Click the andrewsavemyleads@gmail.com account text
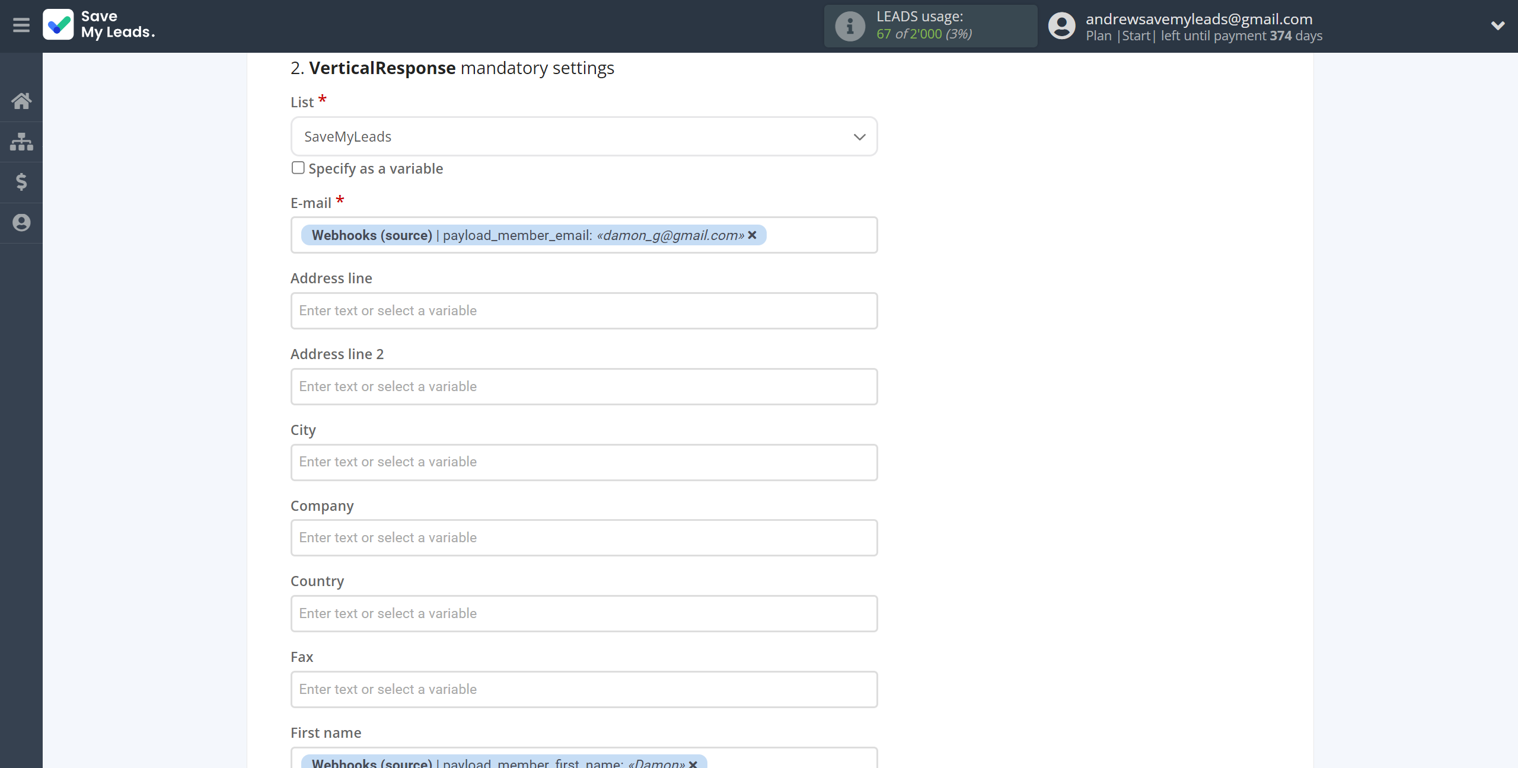The image size is (1518, 768). coord(1199,19)
